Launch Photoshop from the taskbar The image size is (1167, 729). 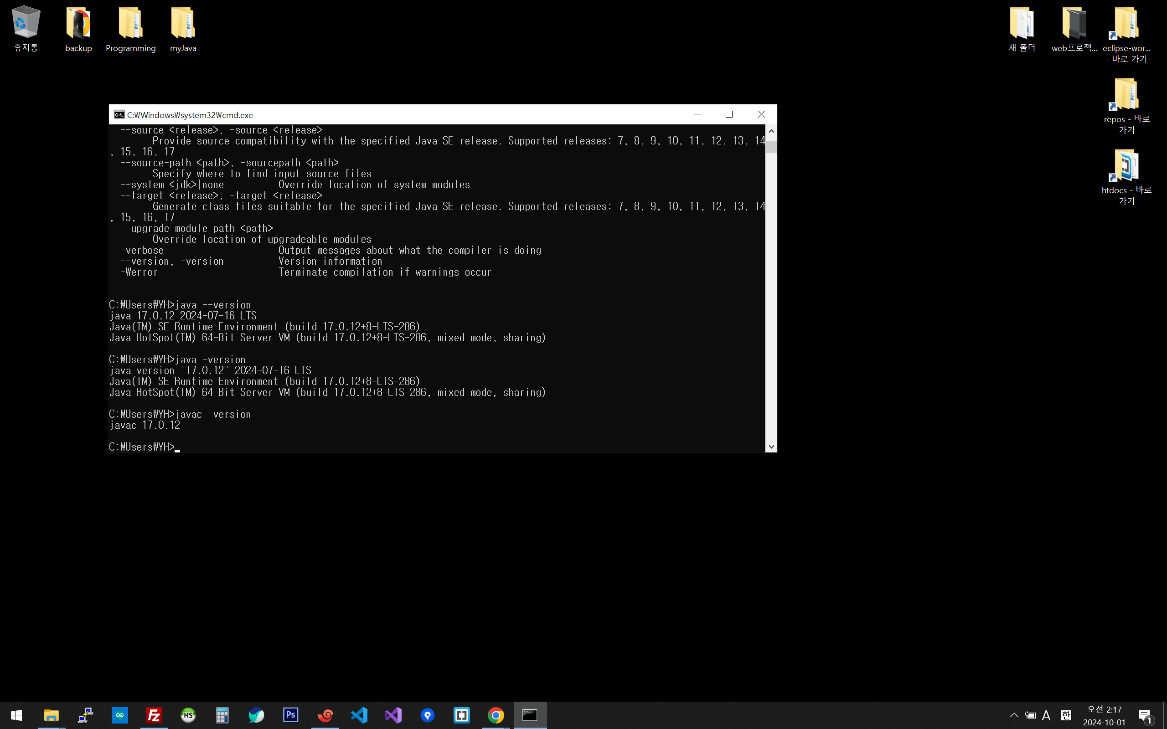point(290,715)
